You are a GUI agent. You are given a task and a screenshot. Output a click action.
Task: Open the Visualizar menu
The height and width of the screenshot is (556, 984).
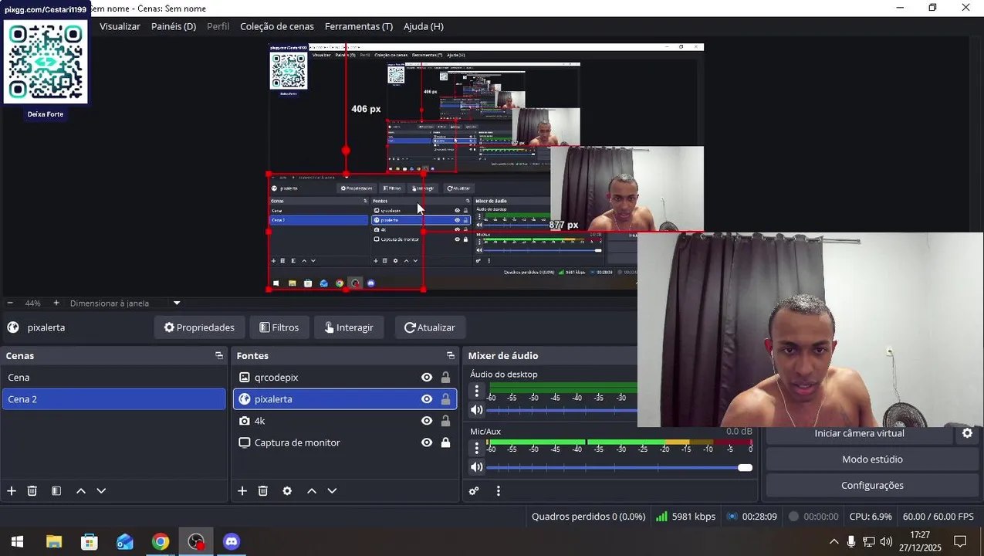[x=120, y=26]
